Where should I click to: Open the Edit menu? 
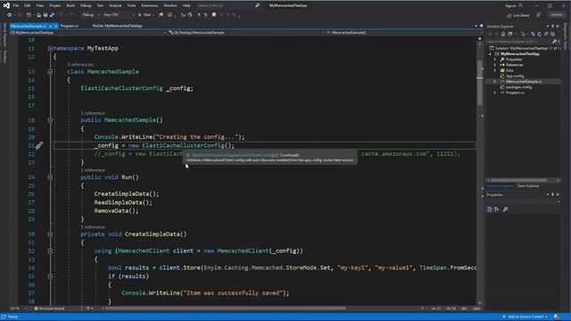(x=28, y=5)
